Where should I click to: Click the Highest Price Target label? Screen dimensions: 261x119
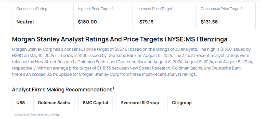coord(95,9)
